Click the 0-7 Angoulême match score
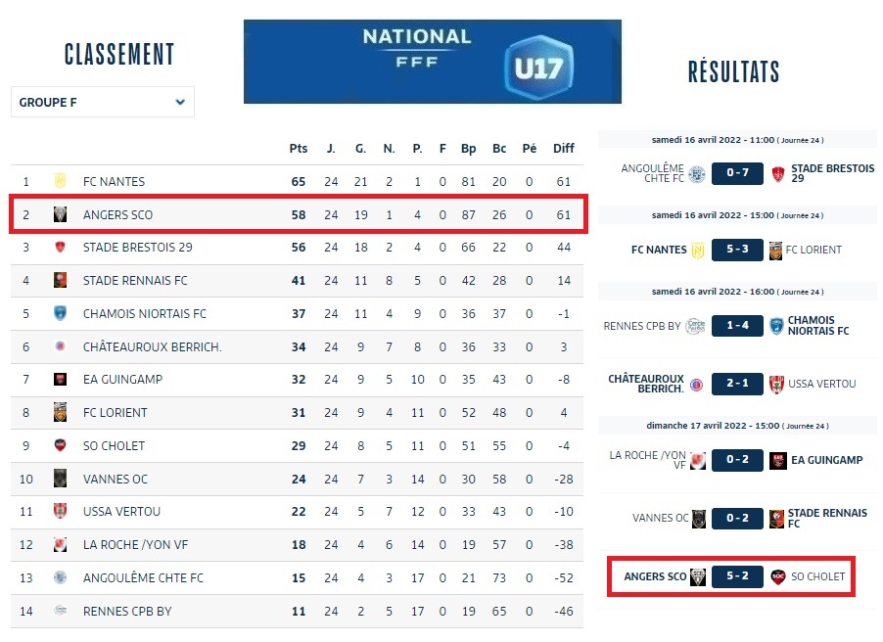The image size is (883, 642). pos(737,174)
